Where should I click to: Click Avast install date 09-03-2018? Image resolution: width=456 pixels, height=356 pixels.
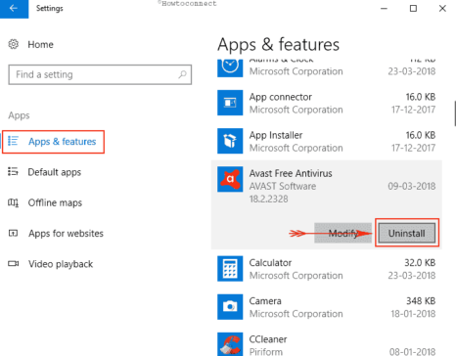tap(412, 186)
